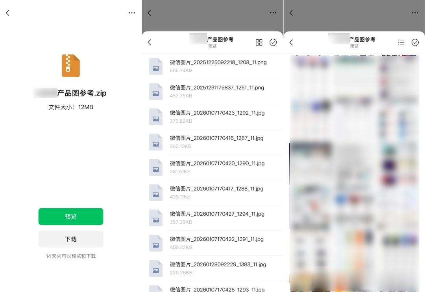
Task: Tap the back arrow on the zip file screen
Action: (7, 13)
